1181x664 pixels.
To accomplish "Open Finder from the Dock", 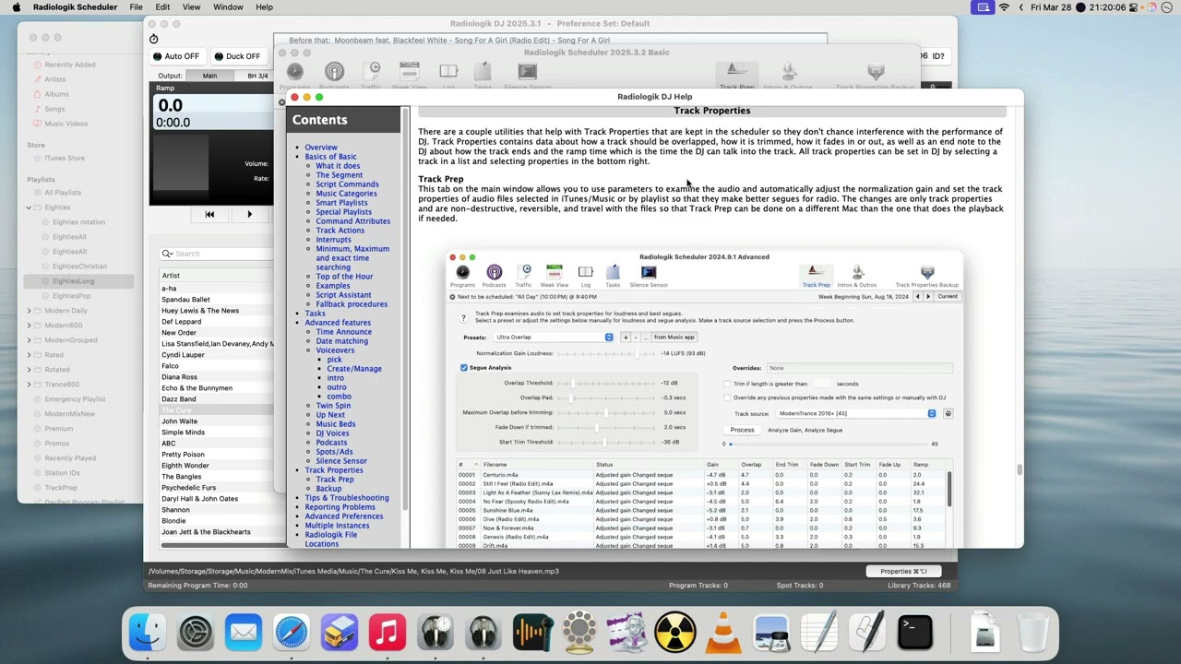I will coord(148,633).
